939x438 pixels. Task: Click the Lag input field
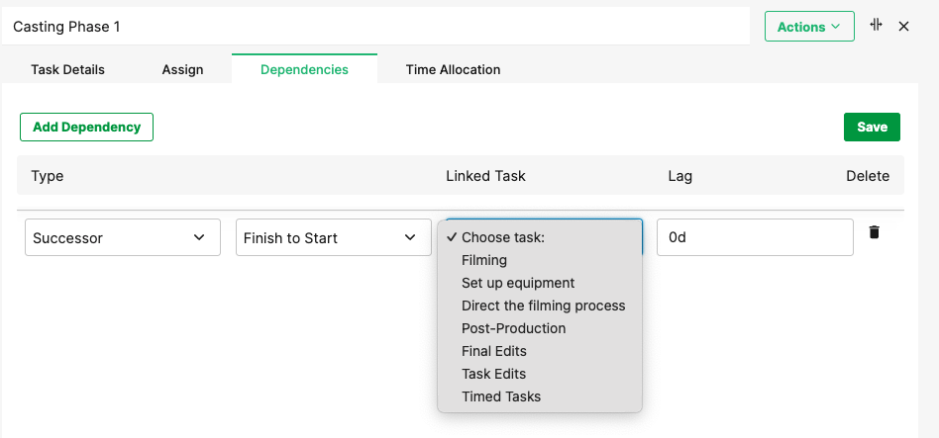coord(755,237)
